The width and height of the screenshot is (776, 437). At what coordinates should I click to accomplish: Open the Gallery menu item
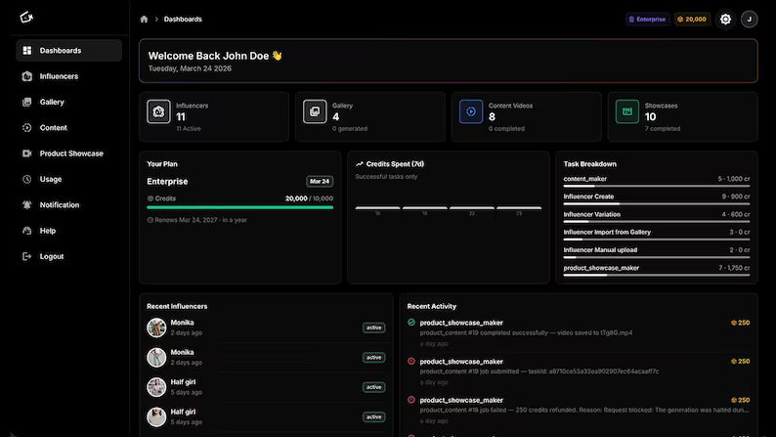[x=68, y=102]
